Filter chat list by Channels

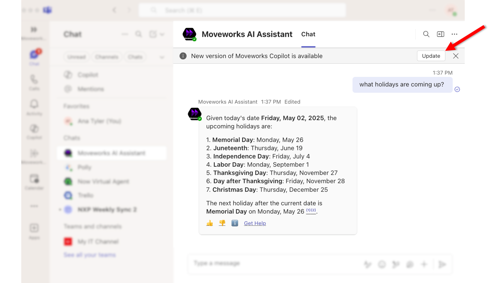click(x=107, y=57)
